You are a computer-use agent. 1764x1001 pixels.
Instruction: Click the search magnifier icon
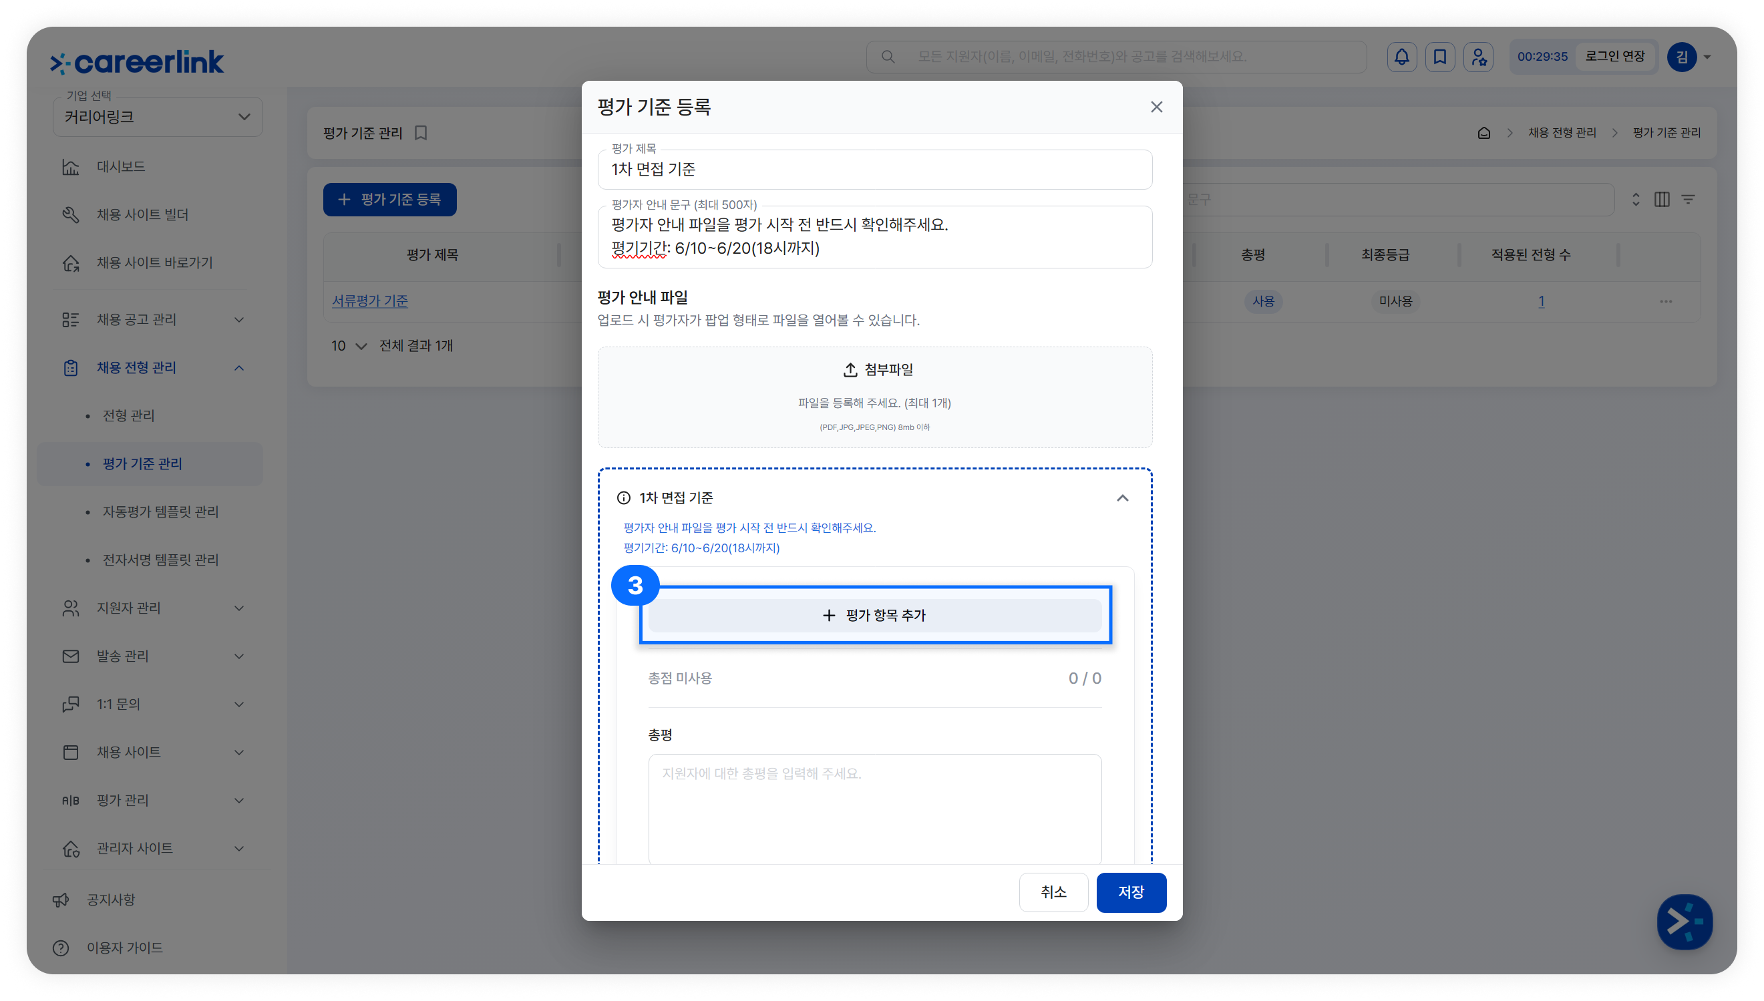click(x=888, y=57)
